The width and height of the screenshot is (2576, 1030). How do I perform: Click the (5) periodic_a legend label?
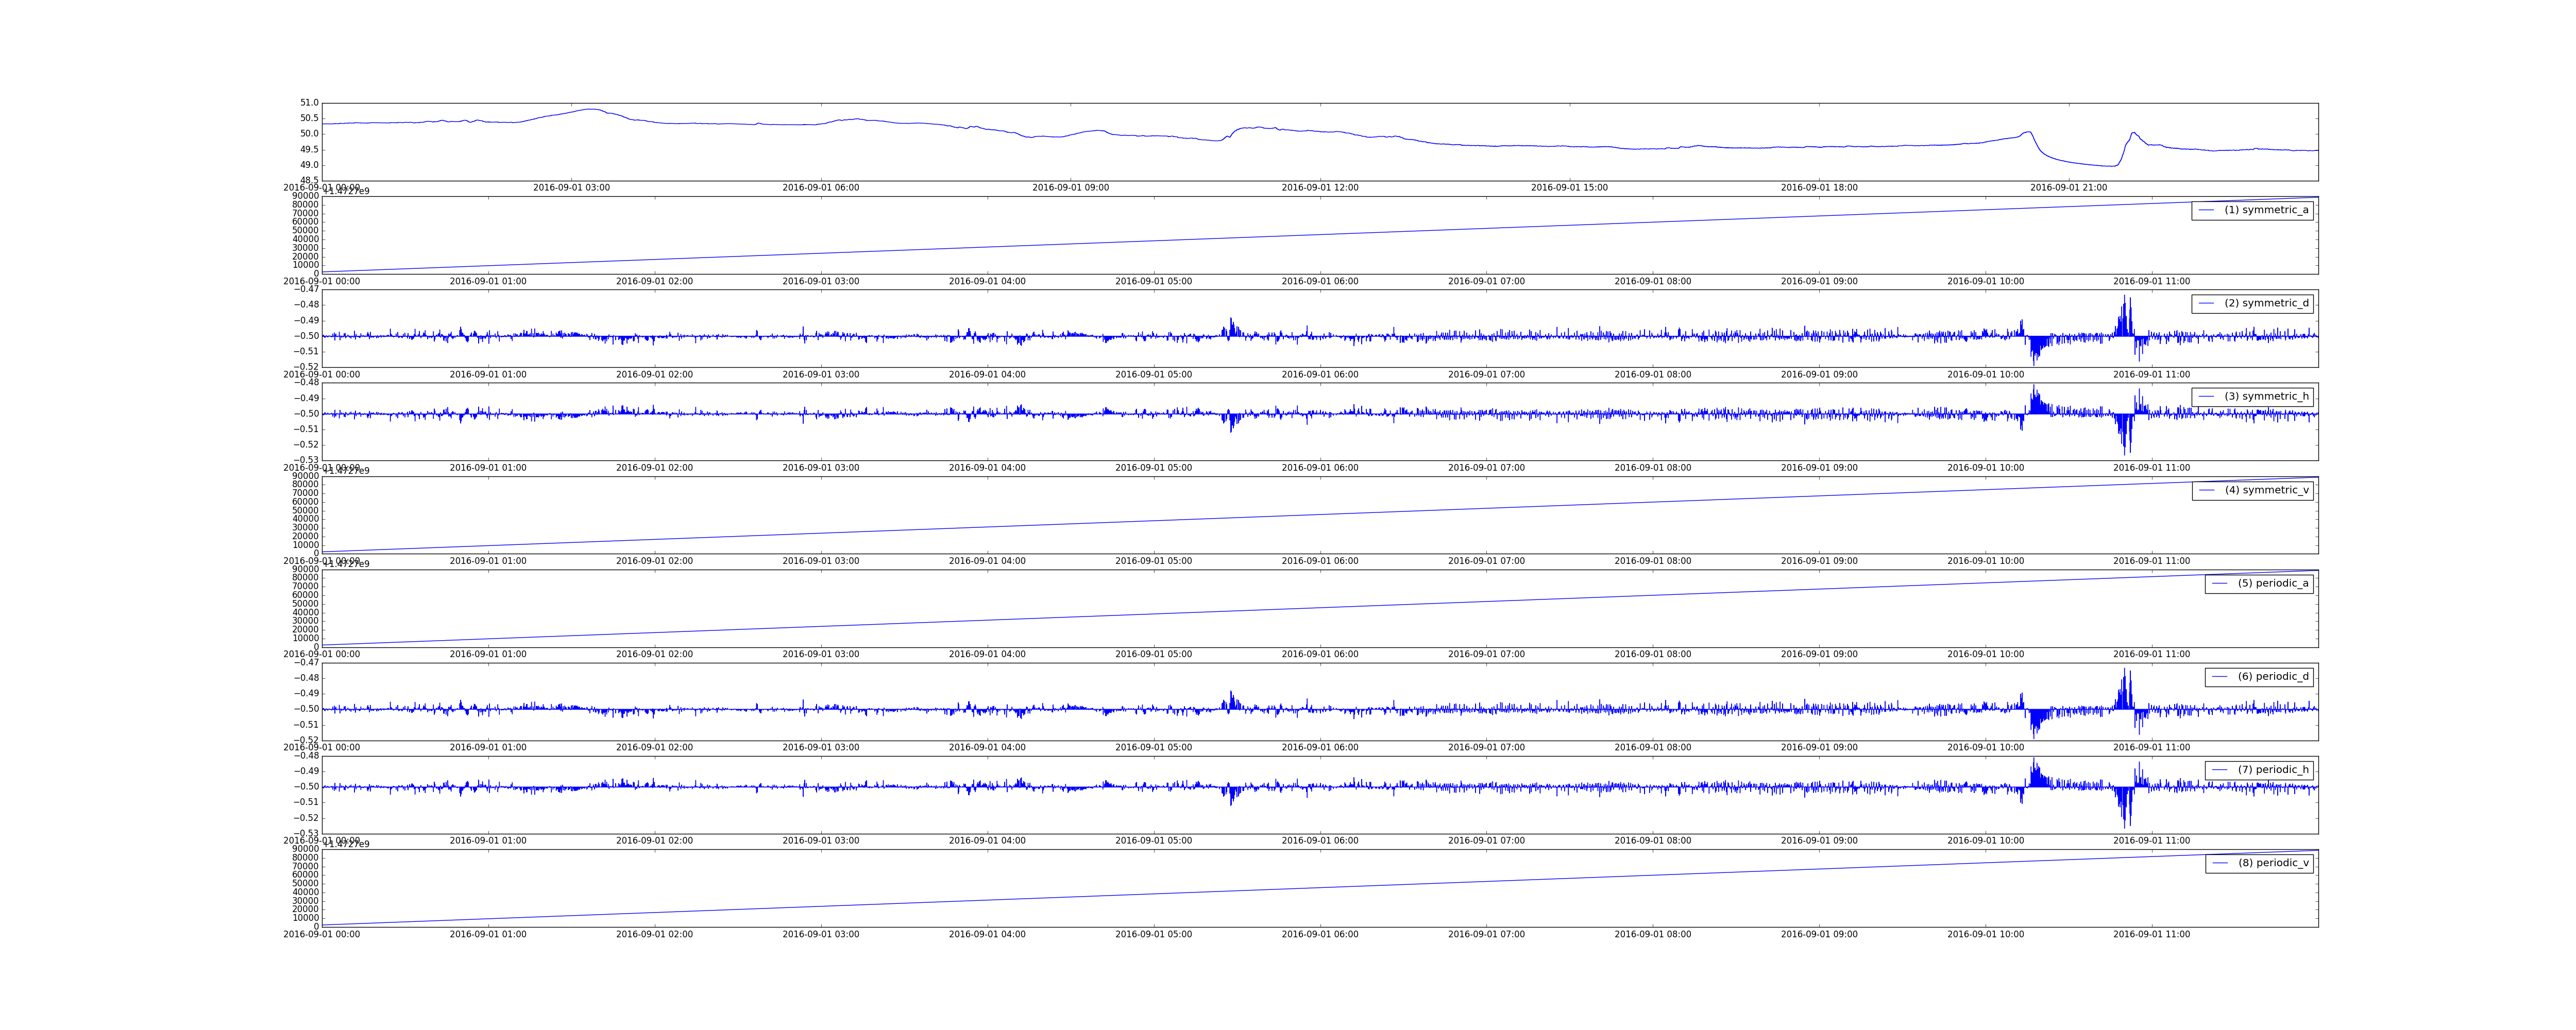click(2273, 583)
